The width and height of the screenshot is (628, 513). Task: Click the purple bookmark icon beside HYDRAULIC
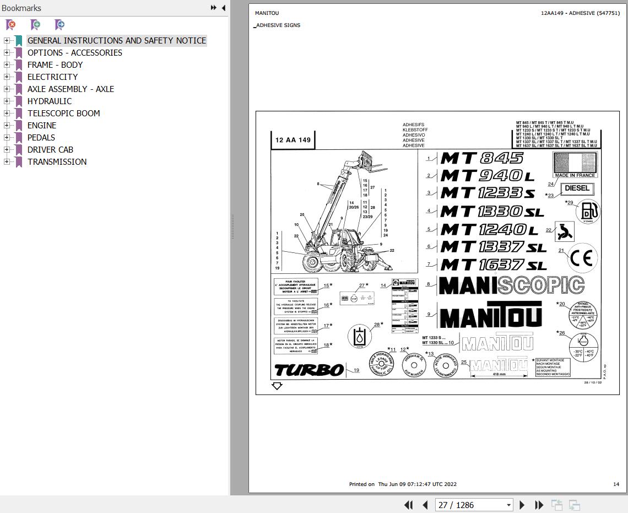(18, 101)
